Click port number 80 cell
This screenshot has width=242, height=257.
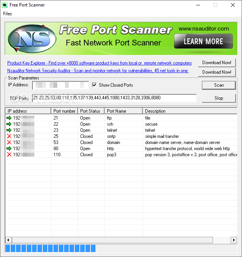point(56,149)
